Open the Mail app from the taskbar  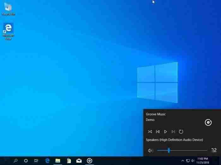pos(79,161)
